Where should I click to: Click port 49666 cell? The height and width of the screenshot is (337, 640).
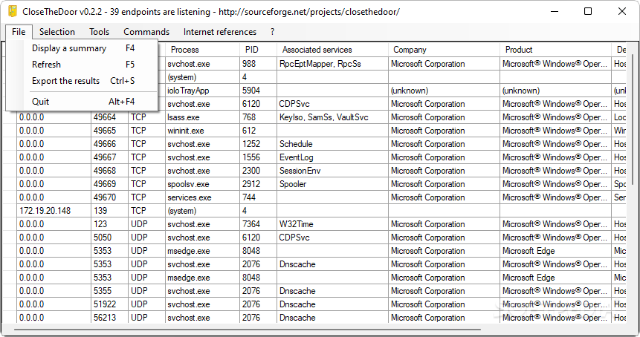click(x=110, y=144)
